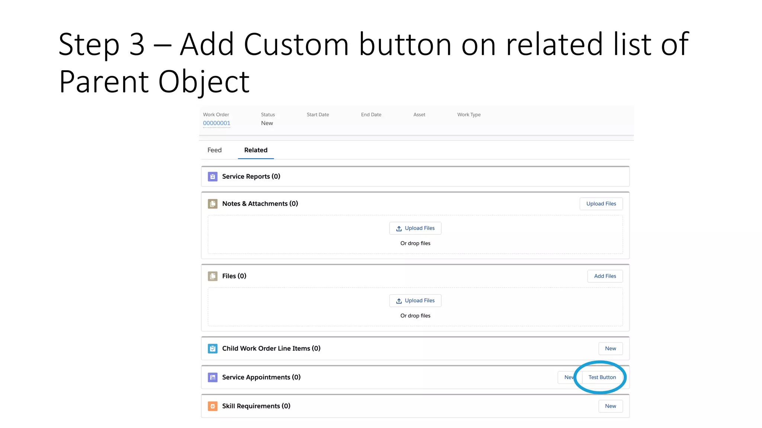The width and height of the screenshot is (762, 428).
Task: Create New Skill Requirement
Action: pos(611,406)
